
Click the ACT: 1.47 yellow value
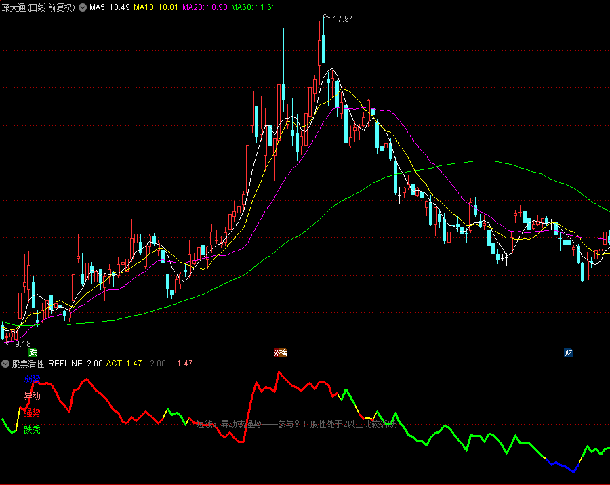(x=124, y=364)
